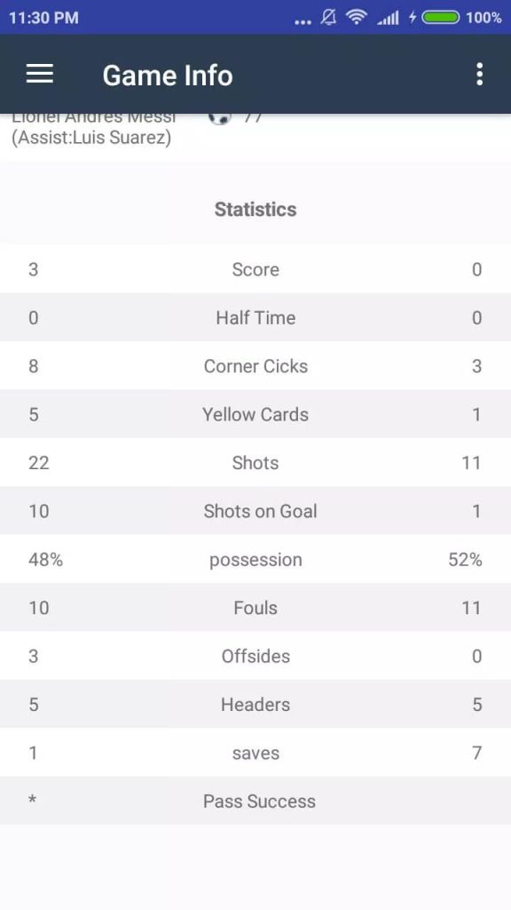Tap the soccer ball goal icon
The width and height of the screenshot is (511, 910).
pos(220,118)
